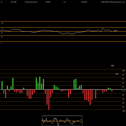Click the -60 label on MR axis
This screenshot has height=126, width=126.
point(123,103)
